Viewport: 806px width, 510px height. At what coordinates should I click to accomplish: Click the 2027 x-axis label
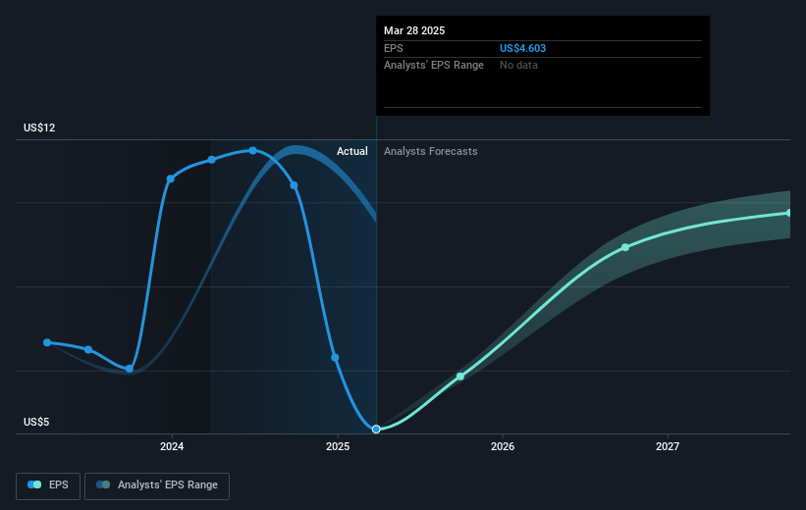668,446
